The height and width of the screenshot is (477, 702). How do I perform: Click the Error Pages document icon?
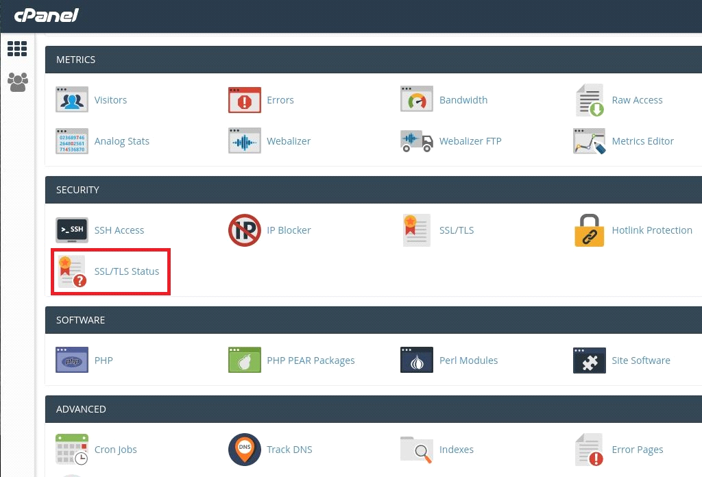(589, 450)
